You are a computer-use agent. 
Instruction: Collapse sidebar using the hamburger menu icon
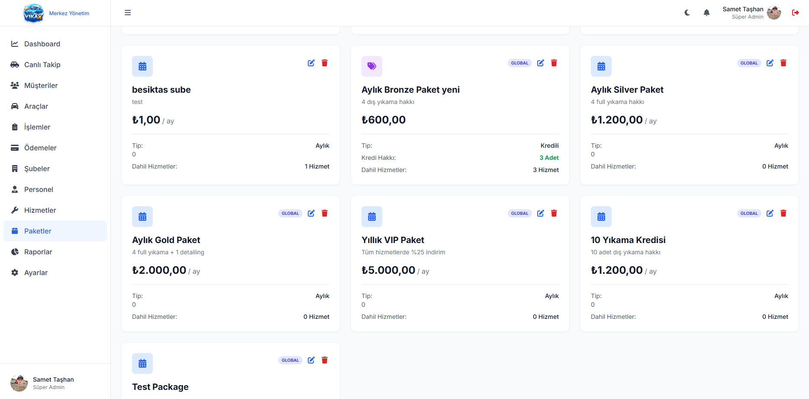pos(128,13)
